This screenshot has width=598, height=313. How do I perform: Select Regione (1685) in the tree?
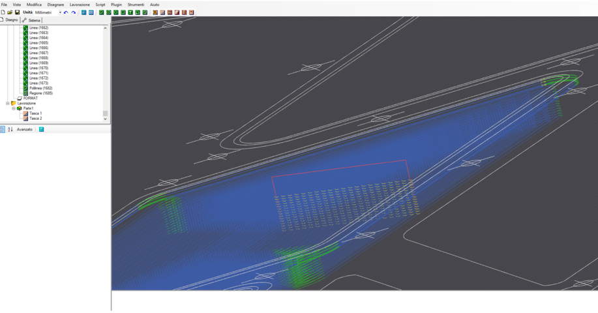pos(41,93)
